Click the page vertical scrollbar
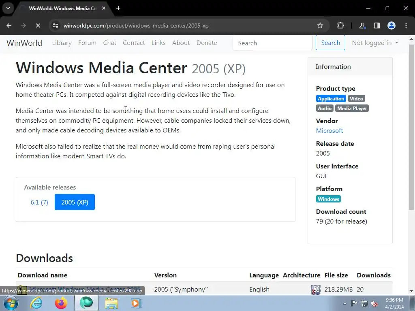The image size is (415, 311). coord(412,127)
